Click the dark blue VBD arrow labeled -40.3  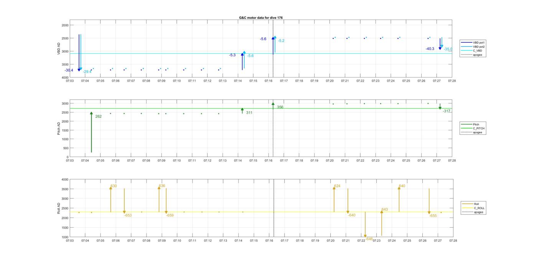tap(440, 44)
